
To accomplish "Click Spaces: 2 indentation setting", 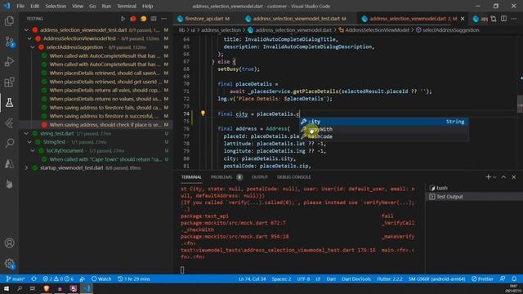I will [x=281, y=279].
